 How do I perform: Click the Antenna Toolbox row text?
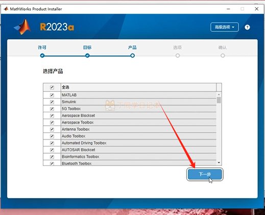[x=76, y=129]
